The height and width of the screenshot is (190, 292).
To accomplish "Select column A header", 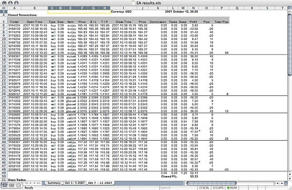I will click(x=14, y=8).
